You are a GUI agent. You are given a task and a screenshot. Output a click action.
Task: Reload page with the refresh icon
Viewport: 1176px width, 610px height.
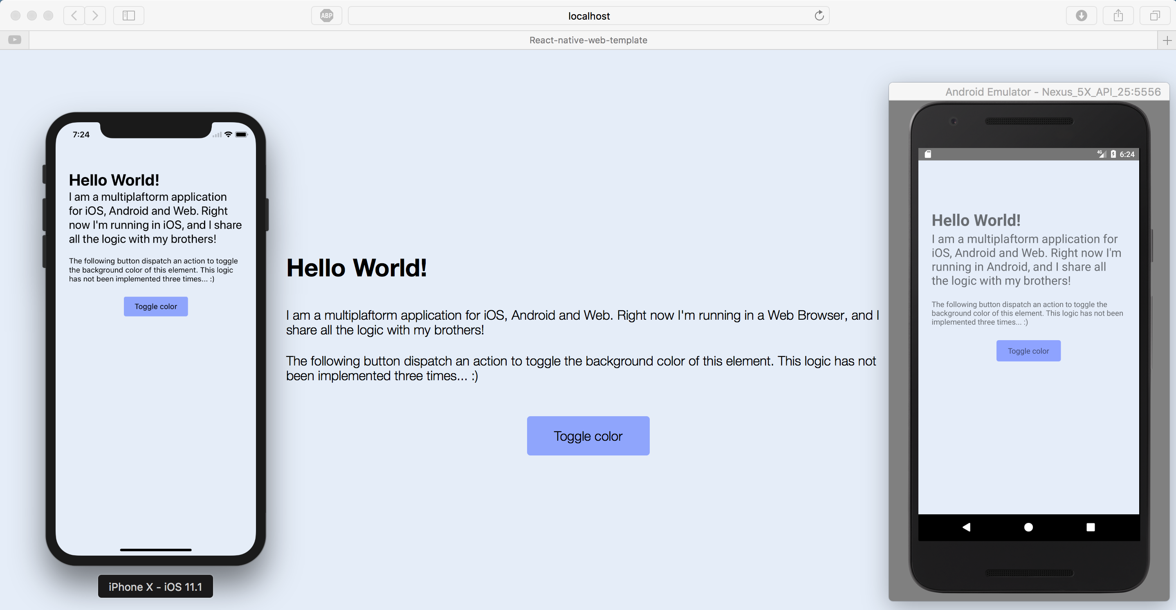click(819, 16)
